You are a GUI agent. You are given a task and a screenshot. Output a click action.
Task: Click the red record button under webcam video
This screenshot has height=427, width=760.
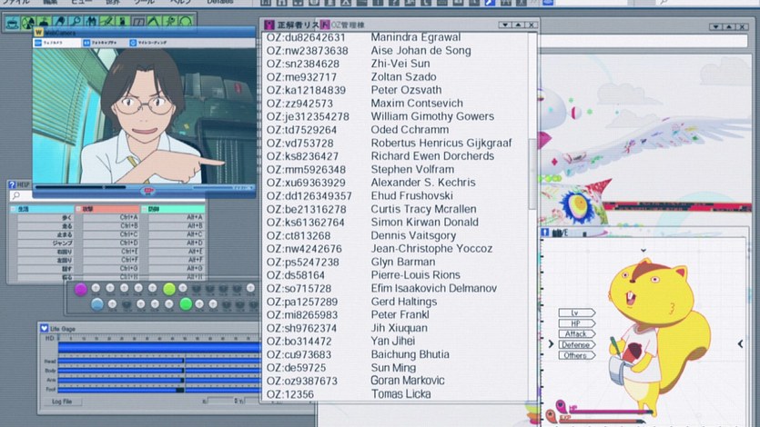tap(147, 191)
